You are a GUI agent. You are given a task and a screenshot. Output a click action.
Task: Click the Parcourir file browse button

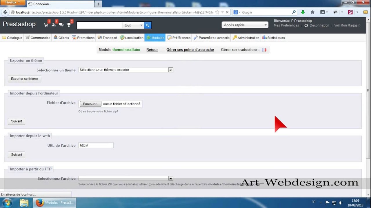tap(91, 104)
